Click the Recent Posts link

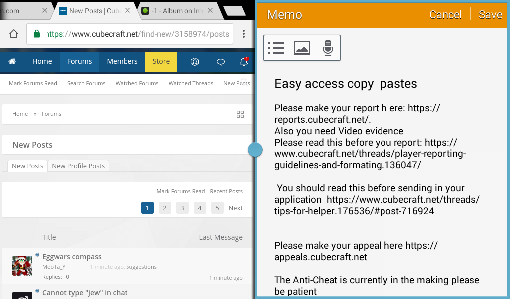pyautogui.click(x=226, y=191)
